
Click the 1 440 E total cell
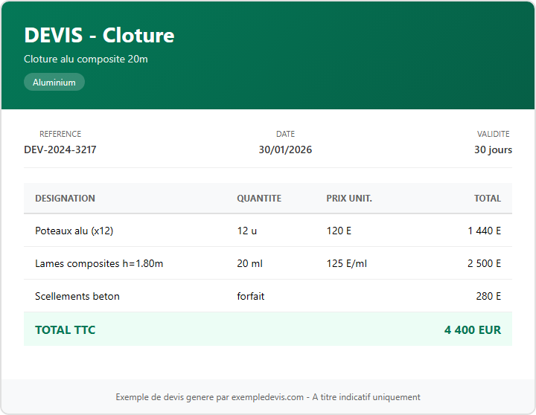[x=484, y=231]
